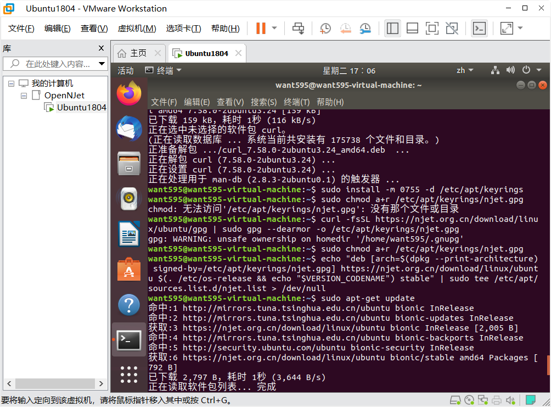This screenshot has width=551, height=407.
Task: Click library scrollbar left arrow
Action: click(x=9, y=383)
